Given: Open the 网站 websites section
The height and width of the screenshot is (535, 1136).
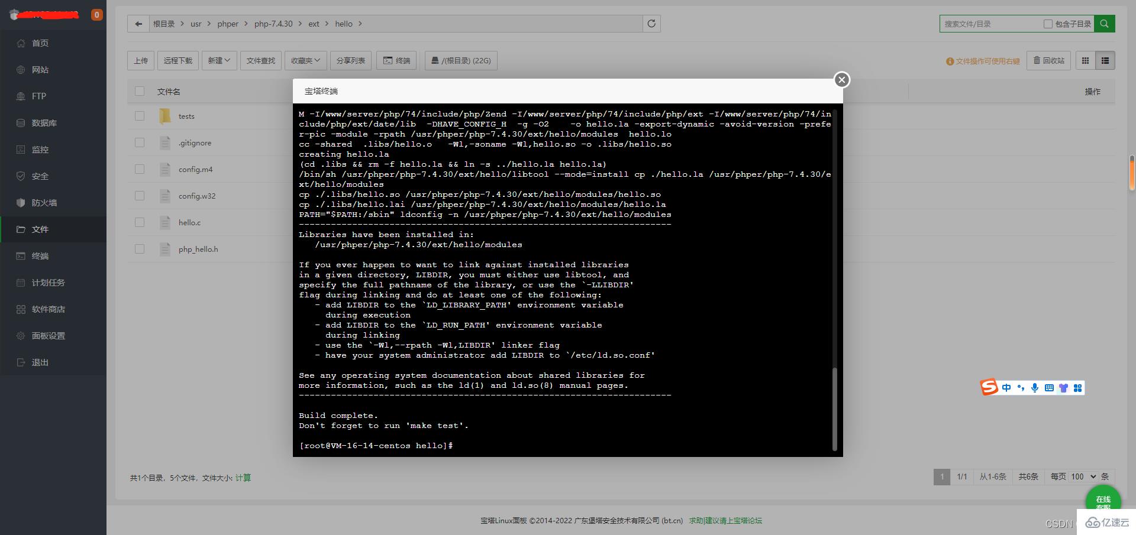Looking at the screenshot, I should (40, 70).
